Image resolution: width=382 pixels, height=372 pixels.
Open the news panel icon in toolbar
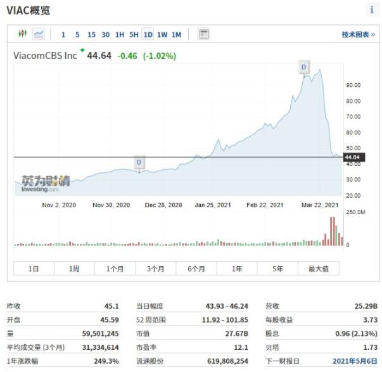[203, 34]
